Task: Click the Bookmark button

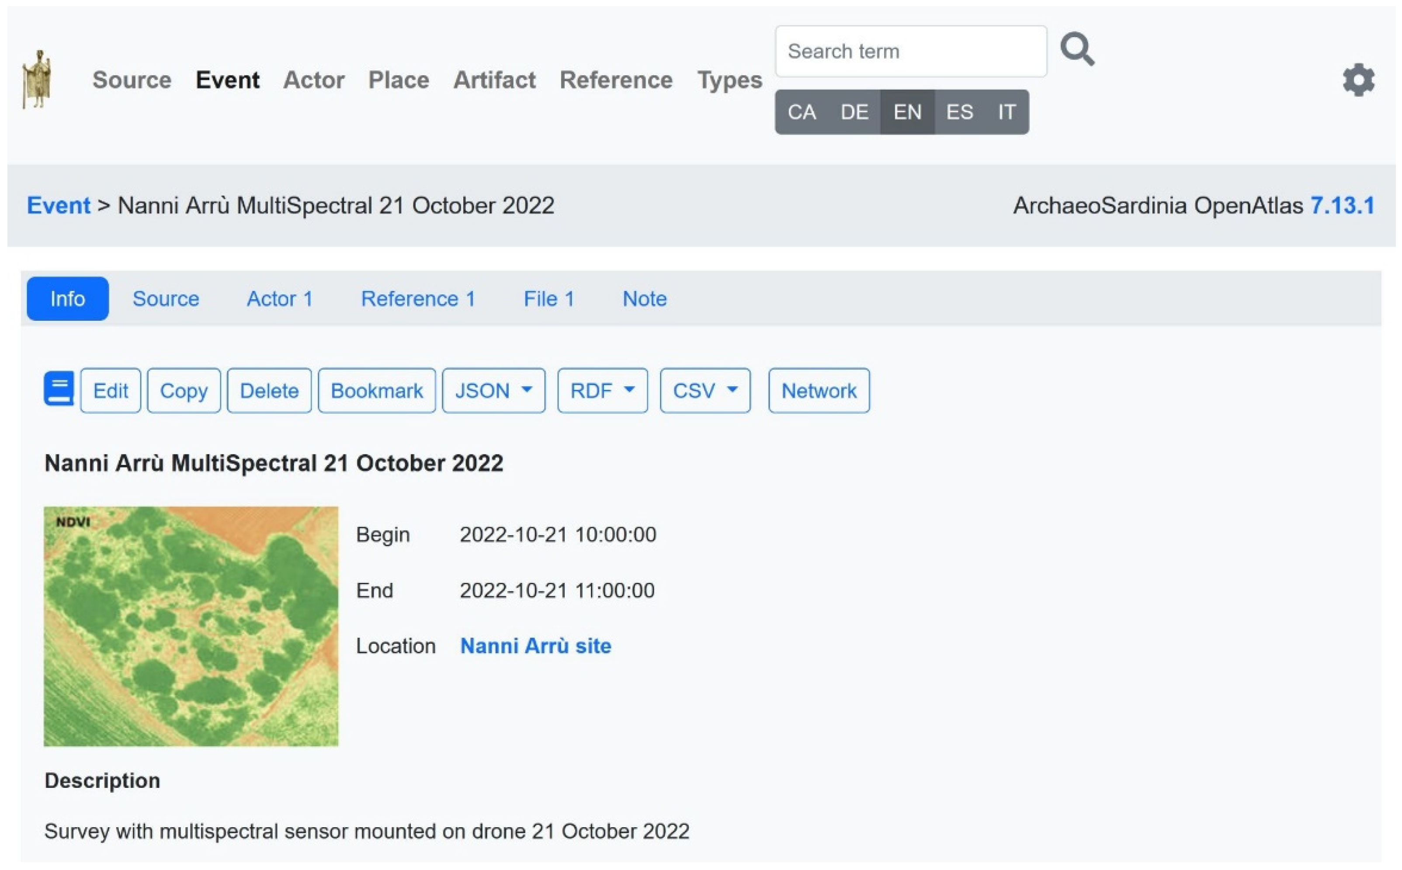Action: pos(376,391)
